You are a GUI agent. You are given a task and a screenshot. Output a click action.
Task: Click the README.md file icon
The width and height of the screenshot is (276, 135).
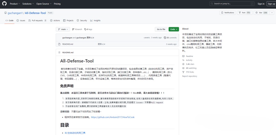click(59, 44)
